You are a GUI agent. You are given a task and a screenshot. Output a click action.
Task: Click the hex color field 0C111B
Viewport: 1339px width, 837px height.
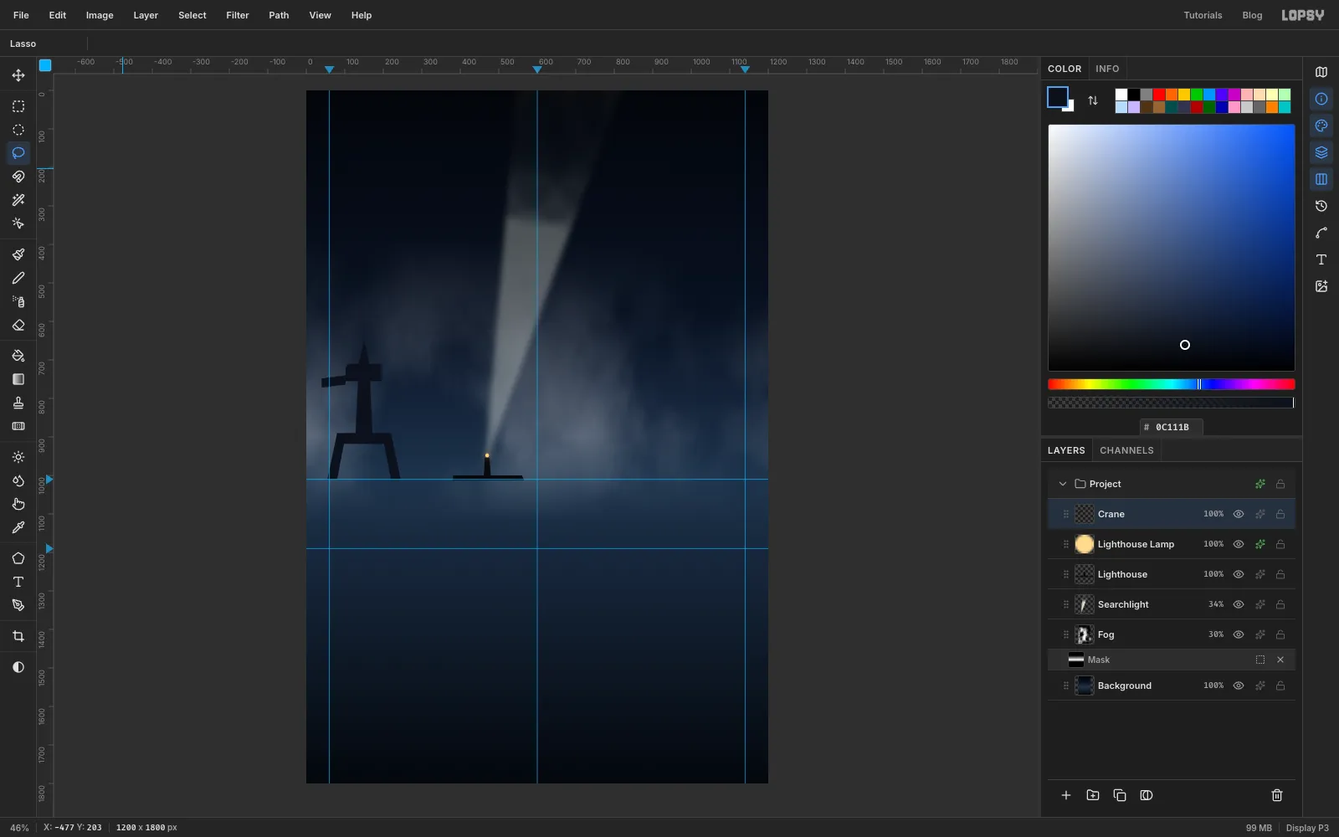[1172, 427]
